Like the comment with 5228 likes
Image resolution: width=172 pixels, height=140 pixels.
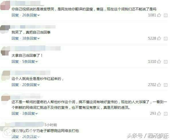click(159, 38)
